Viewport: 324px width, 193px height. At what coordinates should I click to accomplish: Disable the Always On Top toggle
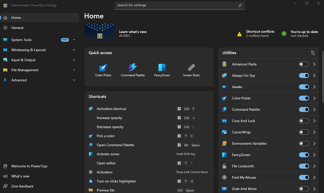coord(304,75)
